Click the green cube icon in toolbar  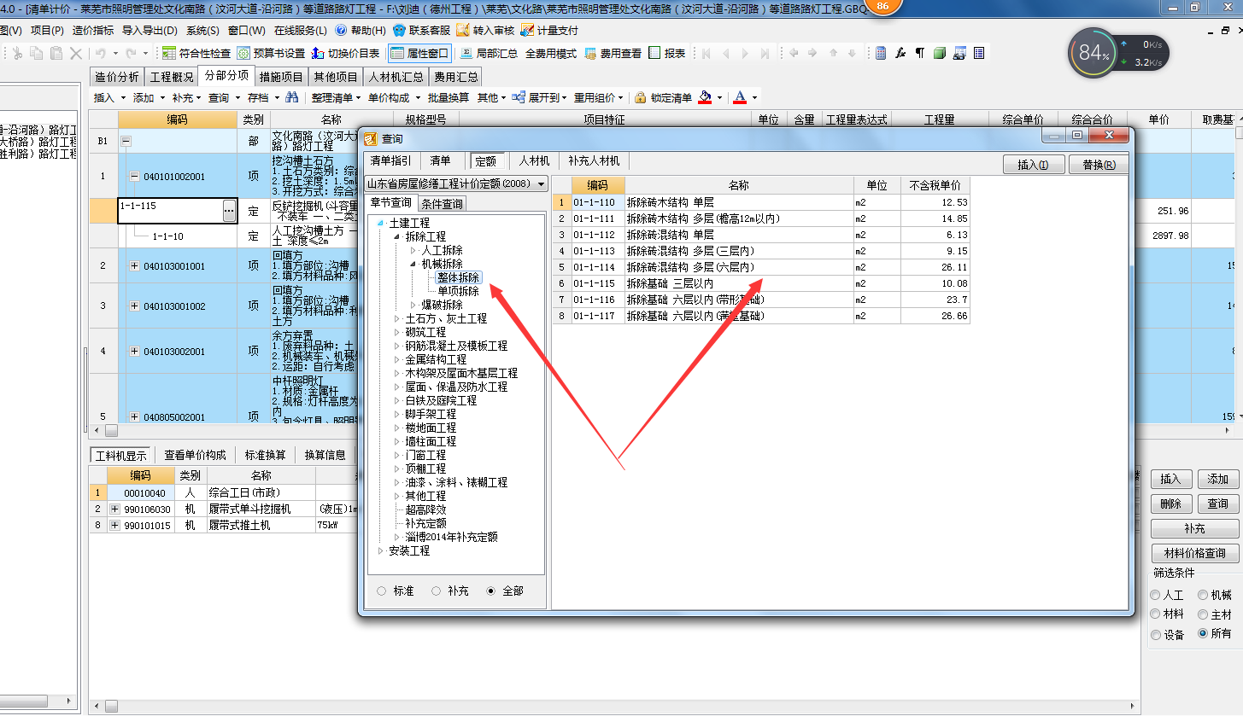pos(940,53)
